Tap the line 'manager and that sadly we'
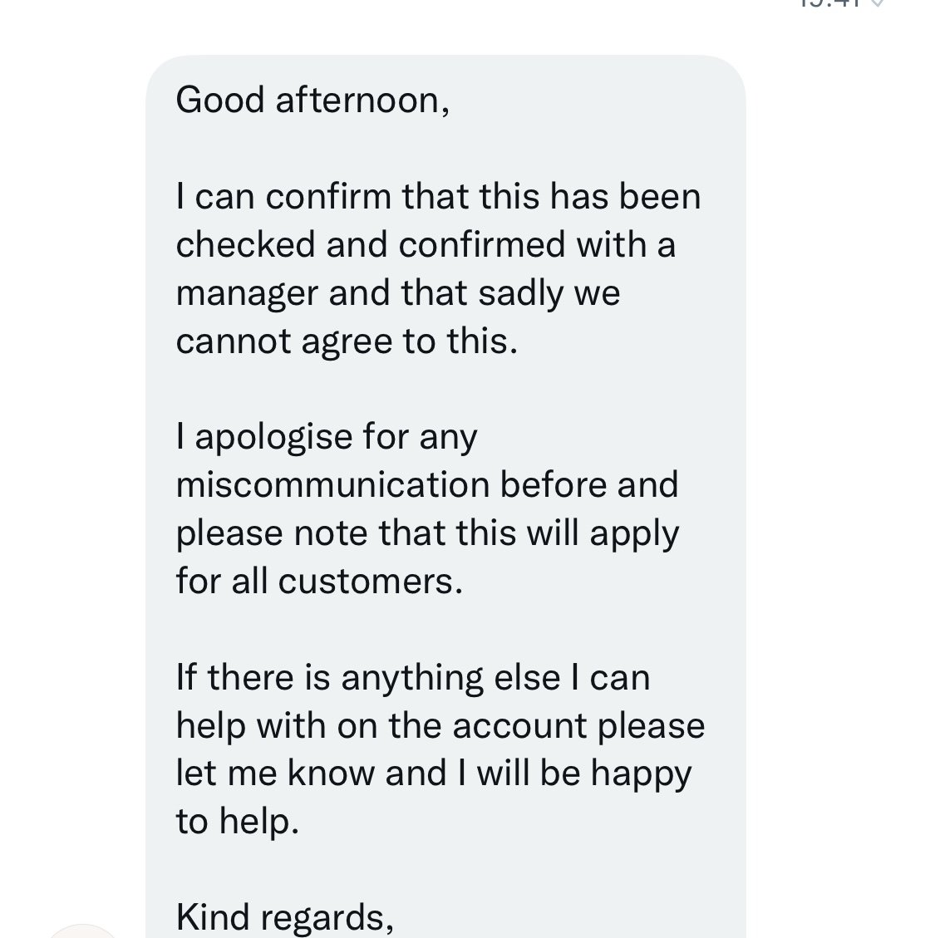The image size is (935, 938). click(398, 293)
